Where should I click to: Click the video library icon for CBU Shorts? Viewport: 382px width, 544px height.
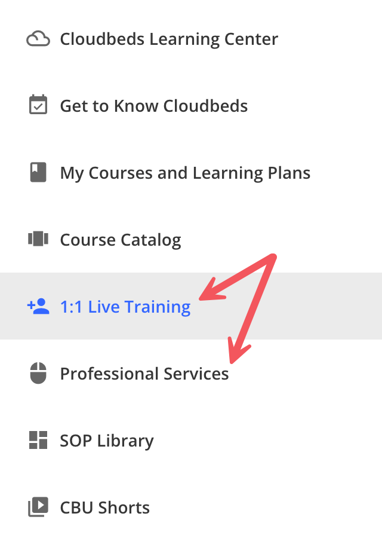click(38, 508)
